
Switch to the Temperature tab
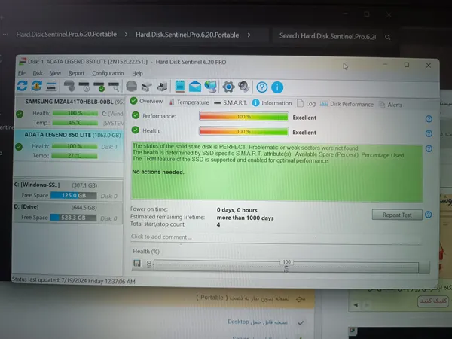(188, 102)
